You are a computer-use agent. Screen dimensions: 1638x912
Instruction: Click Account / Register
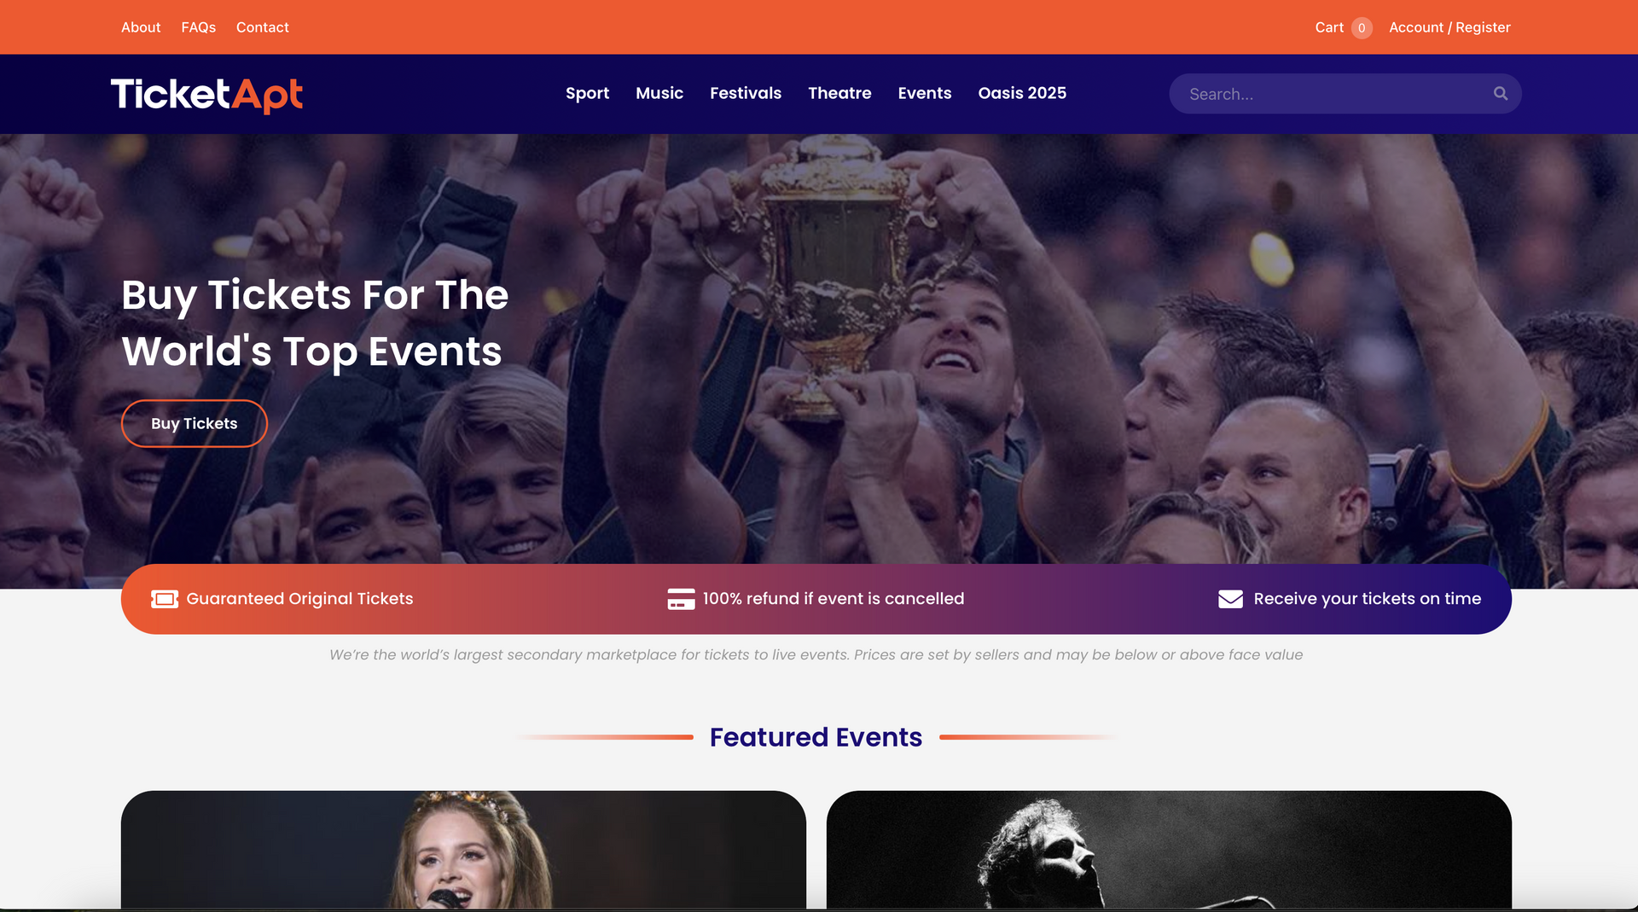(x=1449, y=27)
